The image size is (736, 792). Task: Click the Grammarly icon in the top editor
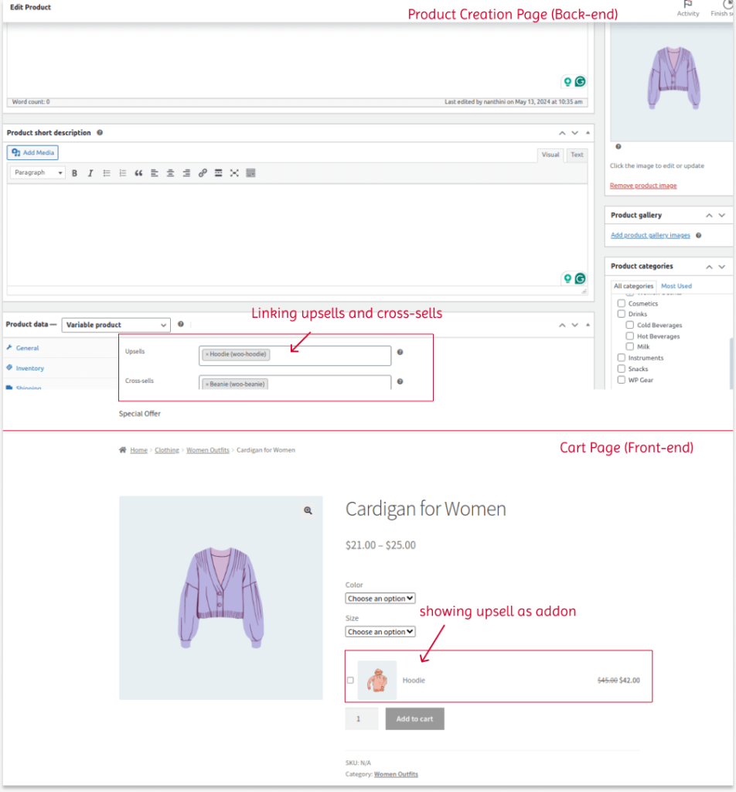point(580,81)
